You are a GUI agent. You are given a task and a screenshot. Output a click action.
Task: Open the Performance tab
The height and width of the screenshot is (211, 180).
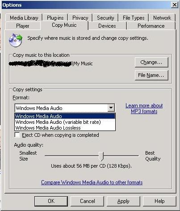pyautogui.click(x=151, y=26)
